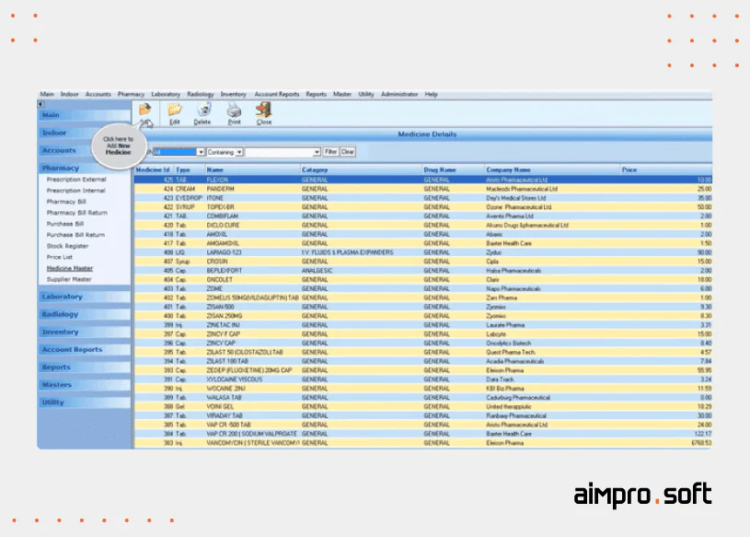Sort by Drug Name column header

pyautogui.click(x=454, y=169)
